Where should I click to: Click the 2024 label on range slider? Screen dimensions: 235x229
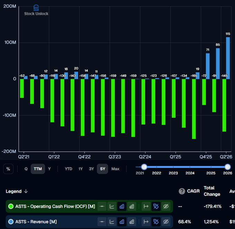point(190,173)
